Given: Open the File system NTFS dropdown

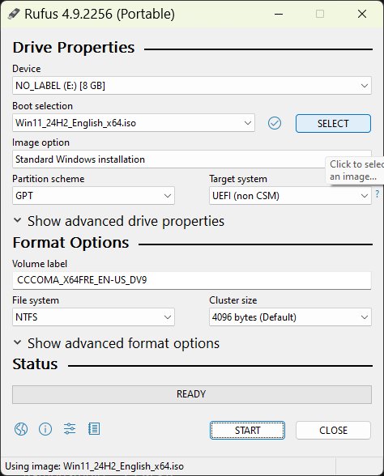Looking at the screenshot, I should [93, 317].
